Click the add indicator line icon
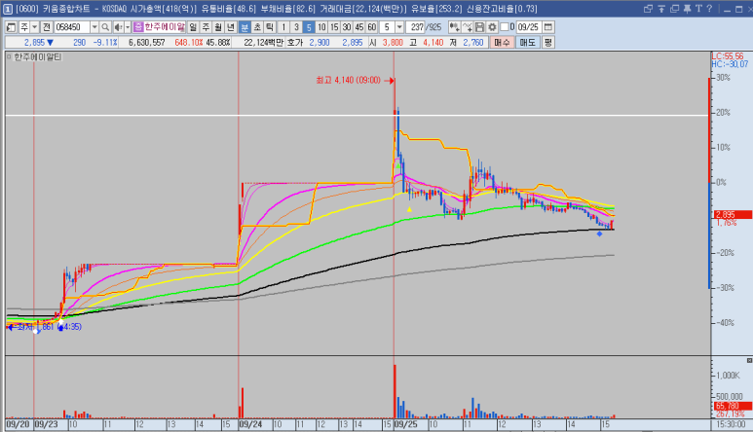 pyautogui.click(x=467, y=27)
